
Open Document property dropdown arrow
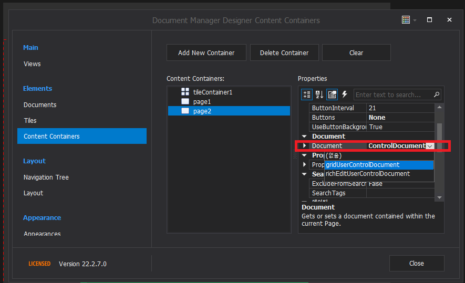430,146
